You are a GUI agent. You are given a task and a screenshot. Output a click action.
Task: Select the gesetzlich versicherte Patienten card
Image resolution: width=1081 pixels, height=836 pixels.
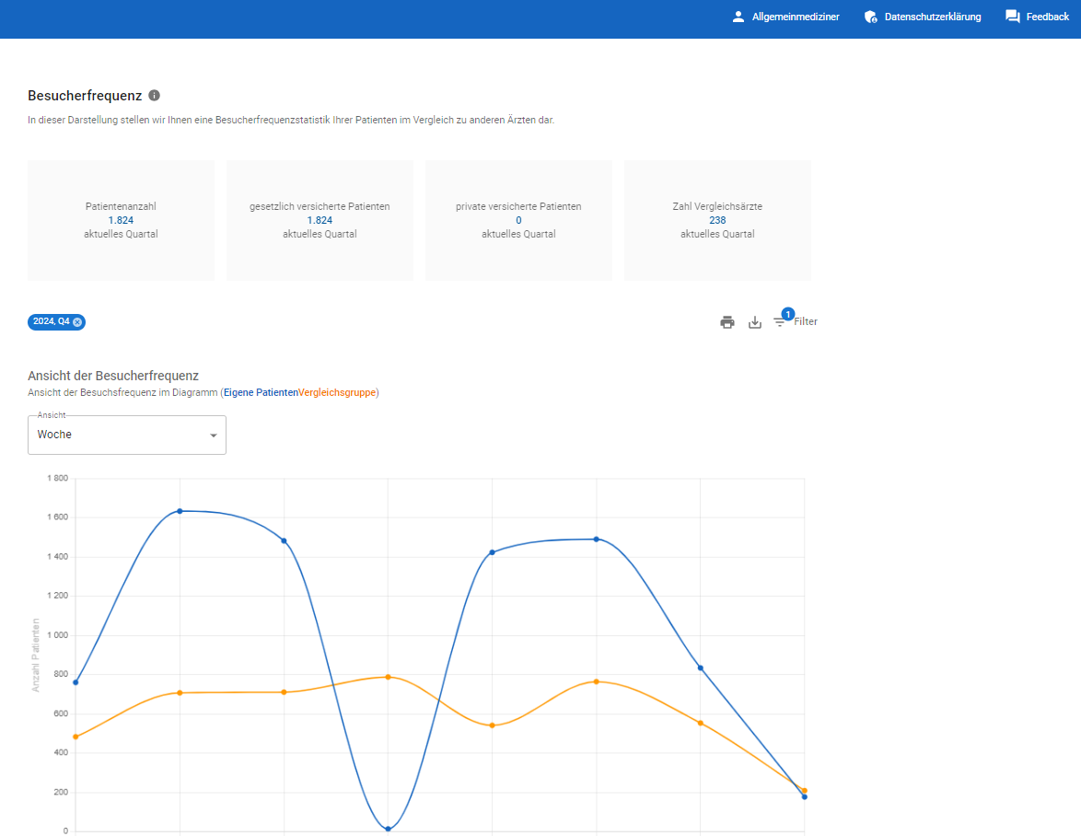point(320,221)
